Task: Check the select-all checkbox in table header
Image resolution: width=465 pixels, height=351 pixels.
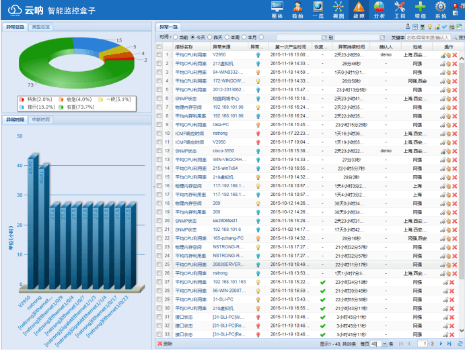Action: click(x=159, y=47)
